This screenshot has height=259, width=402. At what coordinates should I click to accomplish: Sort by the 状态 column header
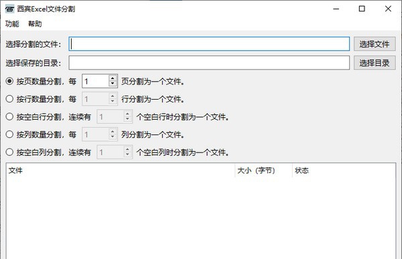[x=344, y=171]
